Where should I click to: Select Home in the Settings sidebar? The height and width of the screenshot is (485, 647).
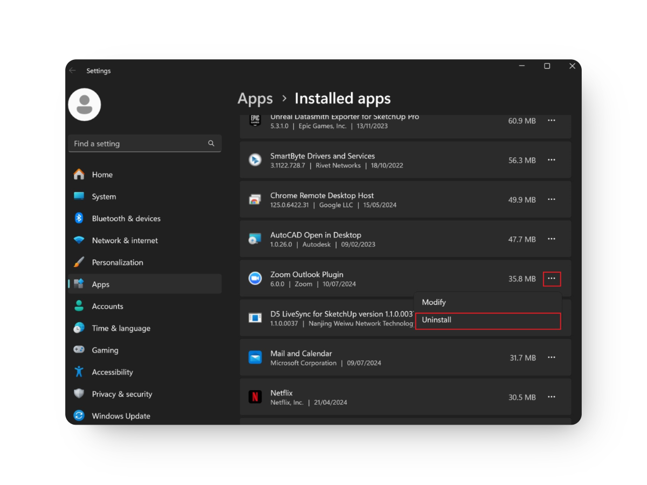(102, 174)
